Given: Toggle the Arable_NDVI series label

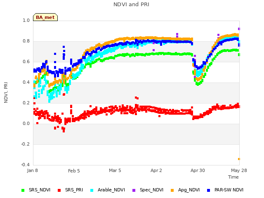Looking at the screenshot, I should [111, 190].
